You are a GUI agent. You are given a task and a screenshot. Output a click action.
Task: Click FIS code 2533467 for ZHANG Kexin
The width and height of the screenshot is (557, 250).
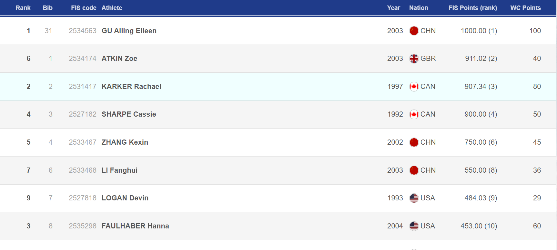click(83, 142)
